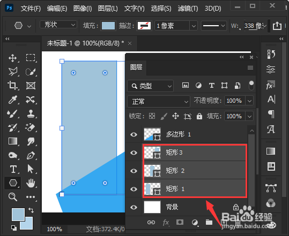Select the Polygon shape tool
This screenshot has width=289, height=236.
coord(12,183)
